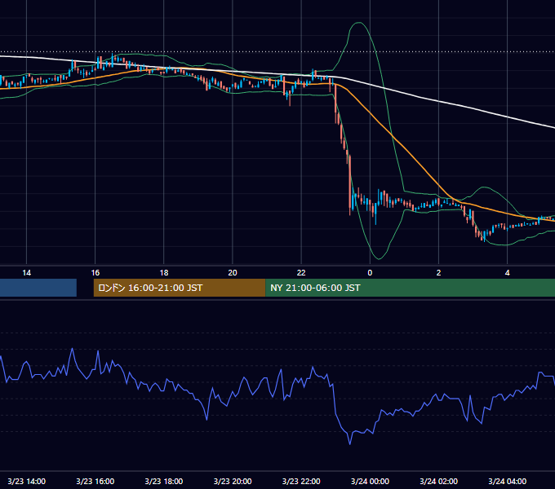555x489 pixels.
Task: Click the 3/24 00:00 date label
Action: click(370, 481)
